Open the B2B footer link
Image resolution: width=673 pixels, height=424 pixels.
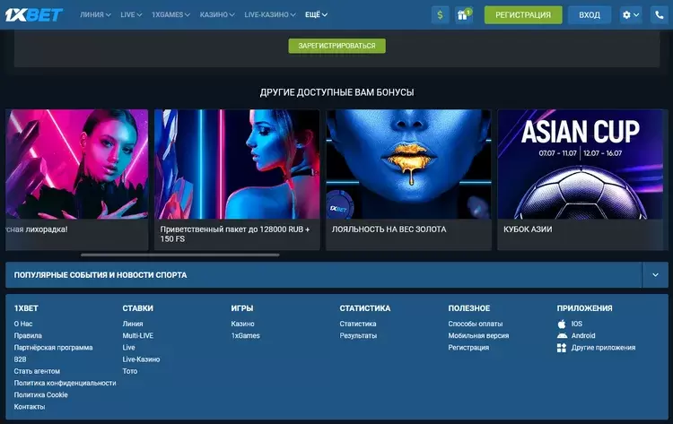click(20, 359)
